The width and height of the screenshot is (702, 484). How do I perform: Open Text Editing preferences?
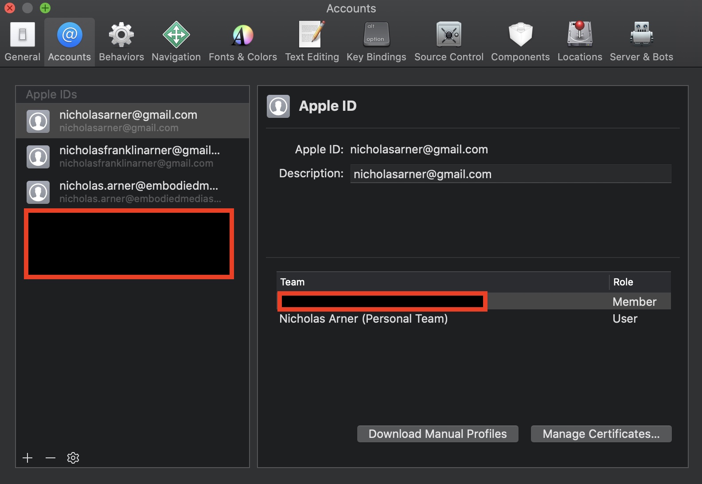[x=312, y=42]
